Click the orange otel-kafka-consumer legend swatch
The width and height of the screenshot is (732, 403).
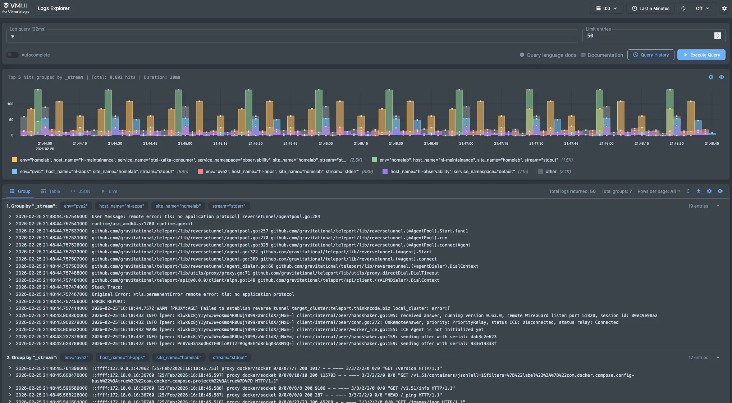(x=15, y=160)
